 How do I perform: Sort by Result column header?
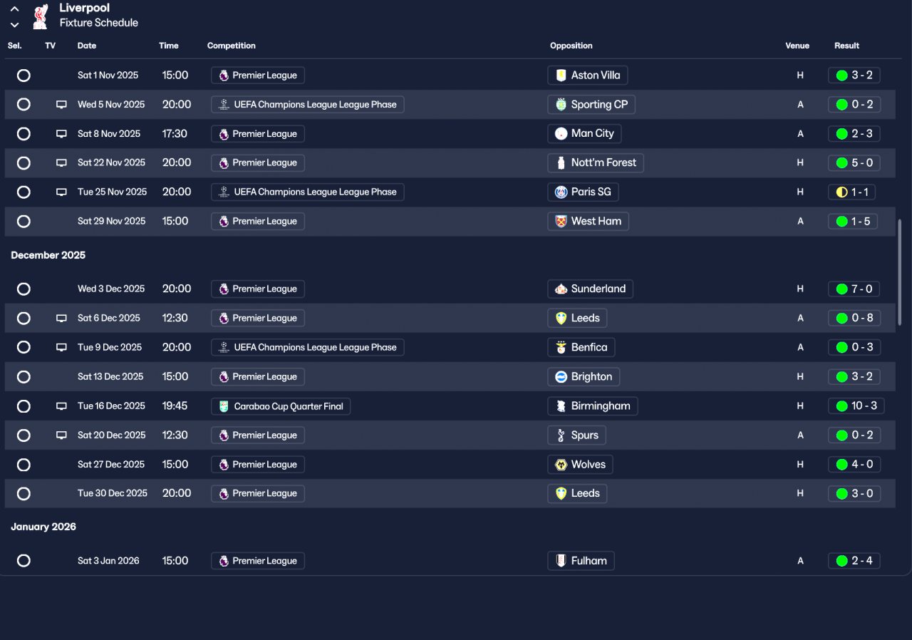[x=847, y=46]
